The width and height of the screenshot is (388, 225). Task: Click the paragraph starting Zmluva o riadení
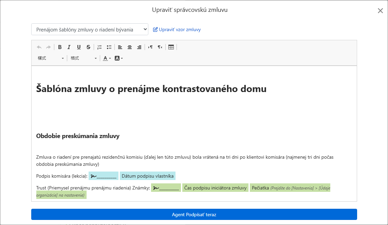[185, 161]
